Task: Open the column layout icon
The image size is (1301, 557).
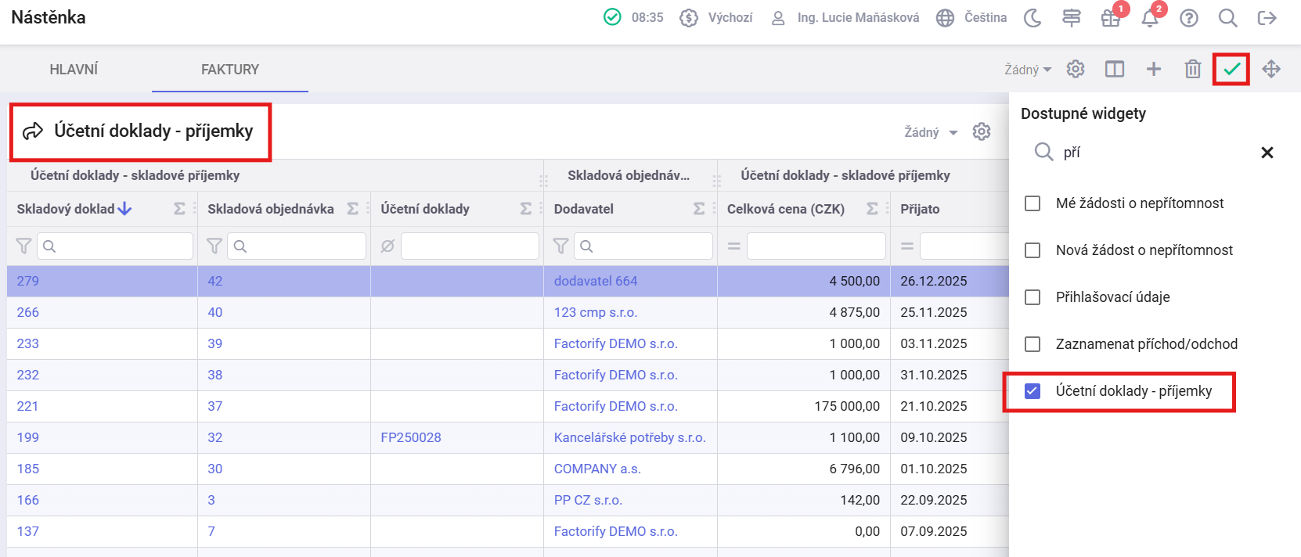Action: [x=1114, y=69]
